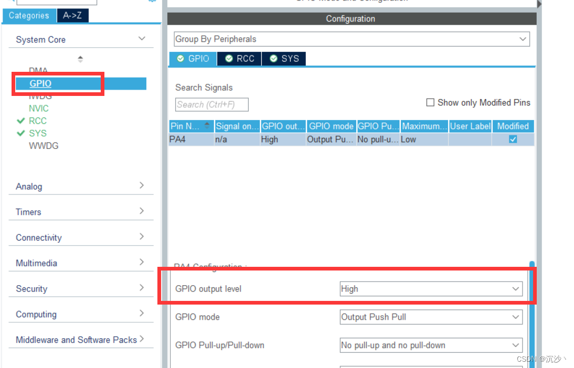Click the green check icon on RCC tab
The height and width of the screenshot is (368, 574).
[229, 59]
